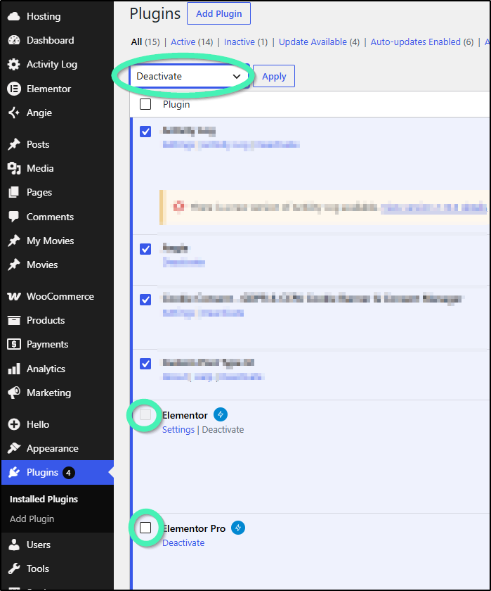This screenshot has width=491, height=591.
Task: Click the Plugins plug icon
Action: (14, 472)
